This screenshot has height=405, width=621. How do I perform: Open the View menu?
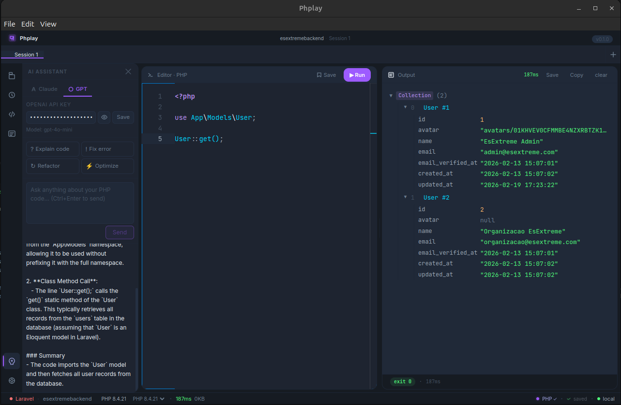click(x=48, y=24)
